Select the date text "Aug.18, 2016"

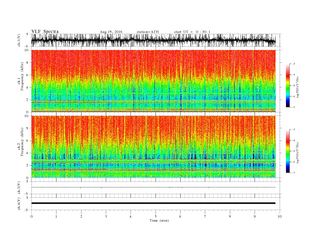[x=111, y=32]
